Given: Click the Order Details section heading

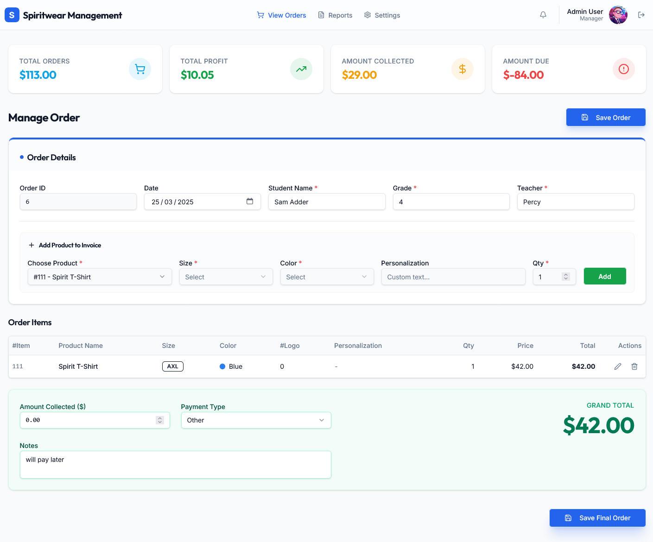Looking at the screenshot, I should [51, 158].
